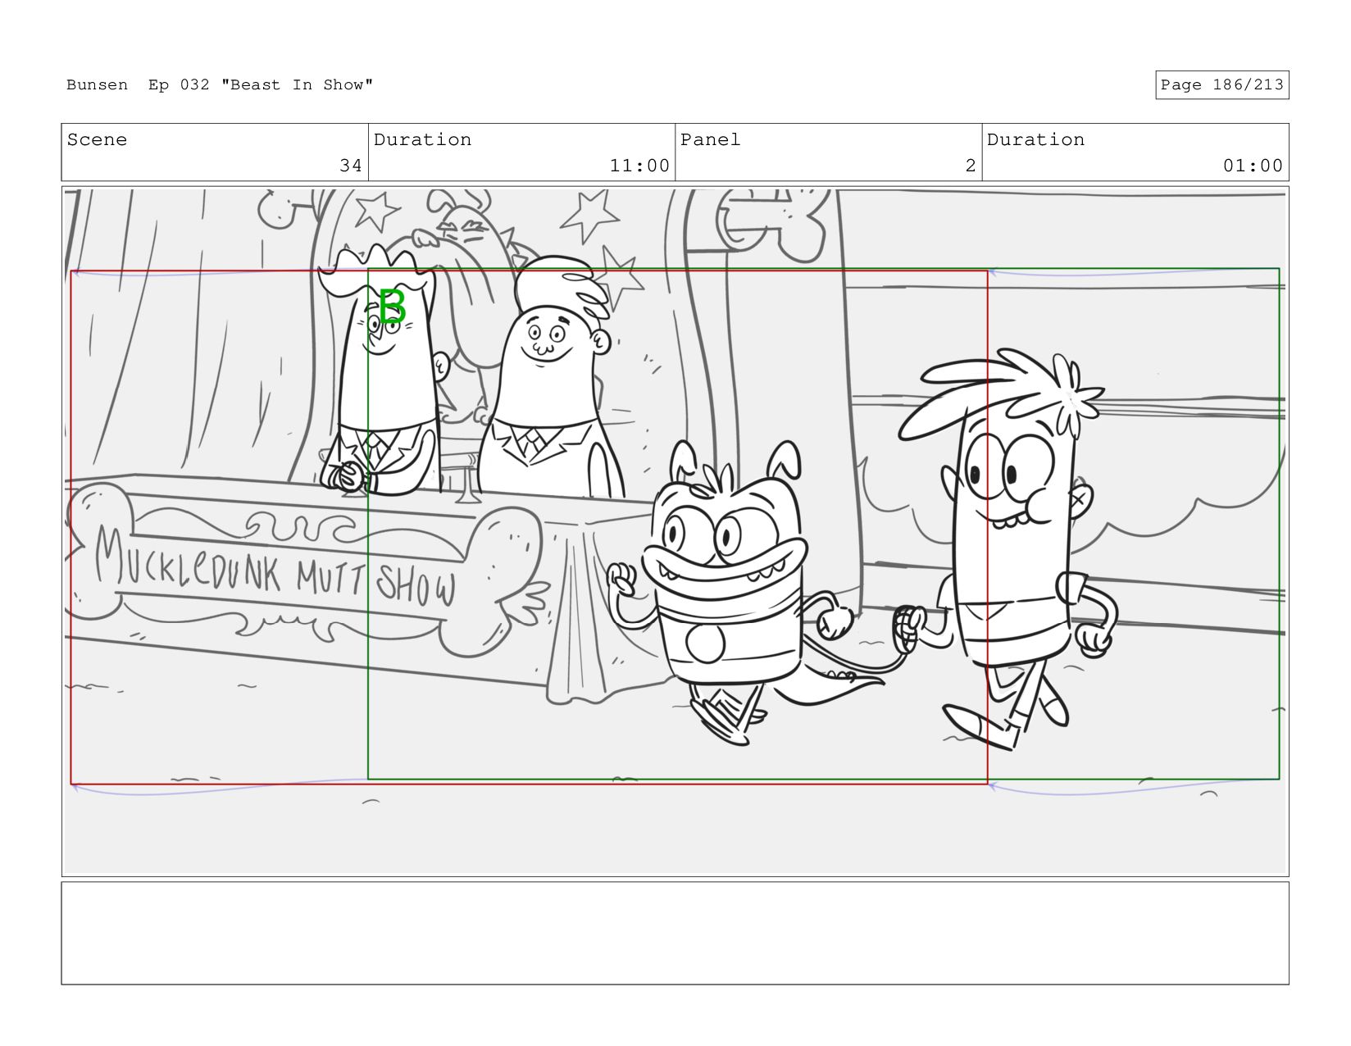1351x1046 pixels.
Task: Click the 'Panel' label
Action: click(710, 139)
